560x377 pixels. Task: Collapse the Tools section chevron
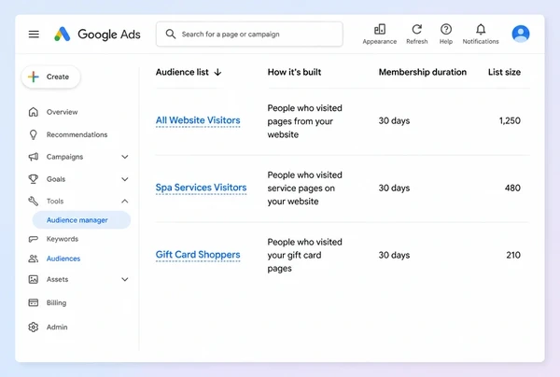coord(125,202)
